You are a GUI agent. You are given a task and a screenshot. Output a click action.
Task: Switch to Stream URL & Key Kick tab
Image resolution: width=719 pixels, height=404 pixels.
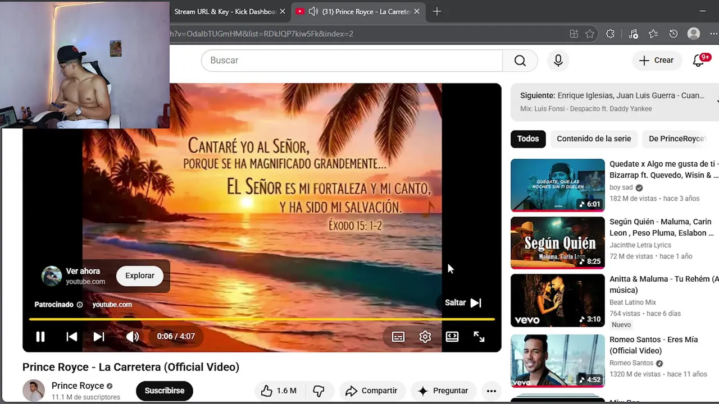click(225, 11)
